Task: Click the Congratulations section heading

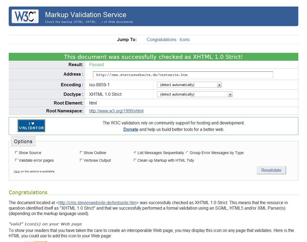Action: click(x=28, y=192)
